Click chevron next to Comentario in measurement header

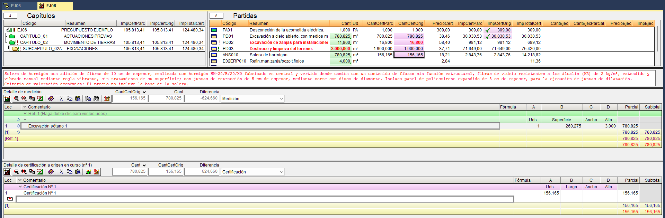click(25, 107)
